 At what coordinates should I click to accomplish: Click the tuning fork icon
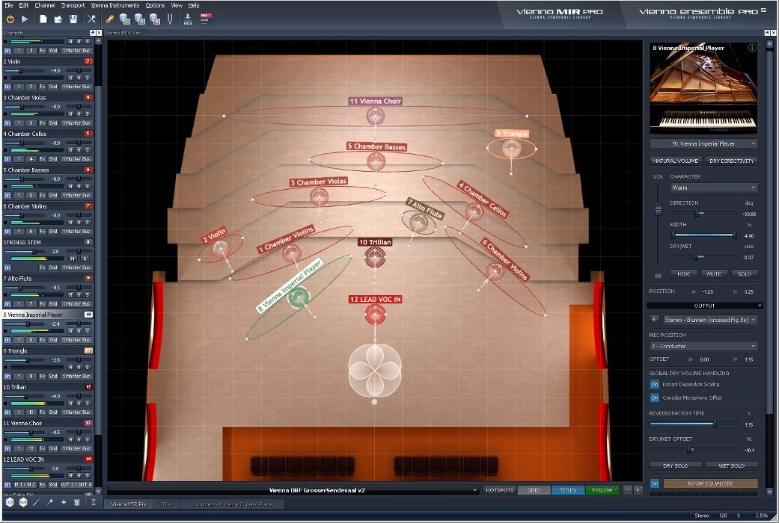[x=170, y=19]
